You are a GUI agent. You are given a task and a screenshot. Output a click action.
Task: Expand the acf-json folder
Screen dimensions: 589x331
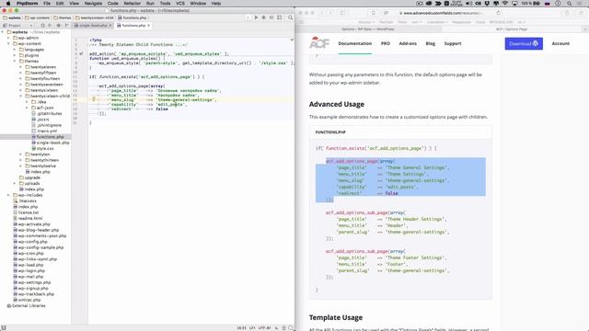[x=27, y=108]
